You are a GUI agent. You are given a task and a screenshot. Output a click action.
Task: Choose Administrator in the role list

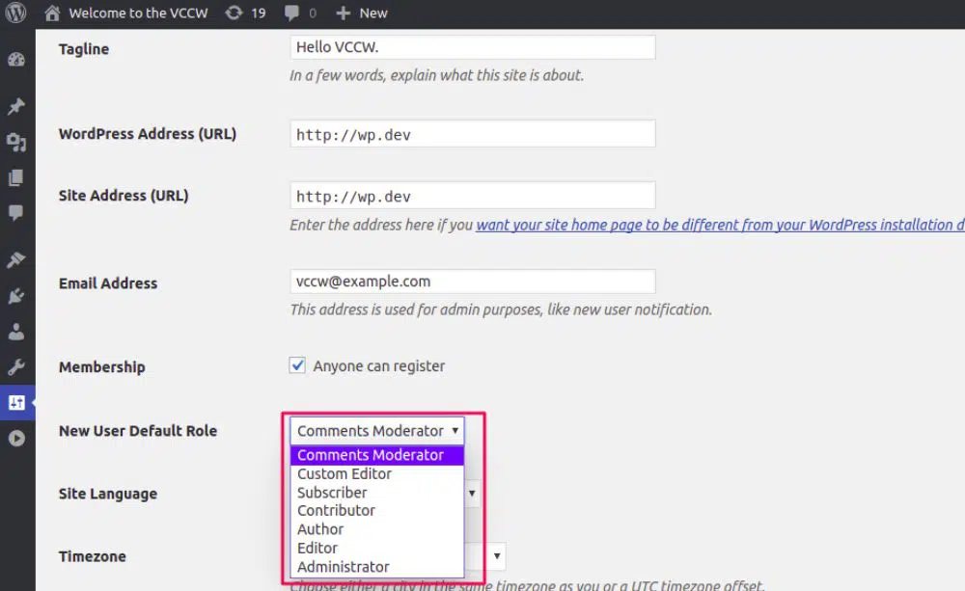click(x=343, y=567)
